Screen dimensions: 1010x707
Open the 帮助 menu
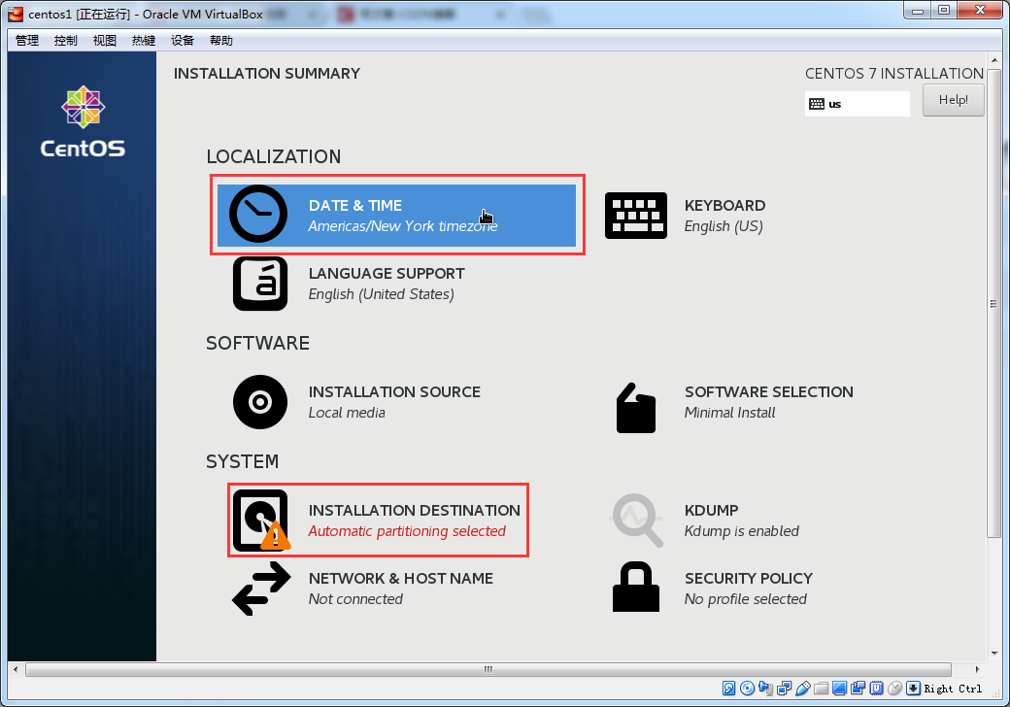(x=221, y=41)
